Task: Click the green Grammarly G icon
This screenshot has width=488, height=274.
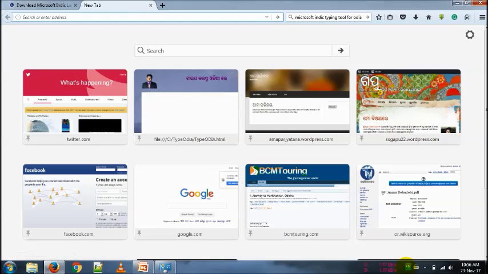Action: pos(454,17)
